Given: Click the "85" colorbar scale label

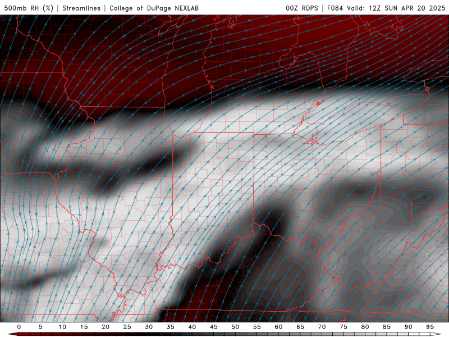Looking at the screenshot, I should pos(387,327).
